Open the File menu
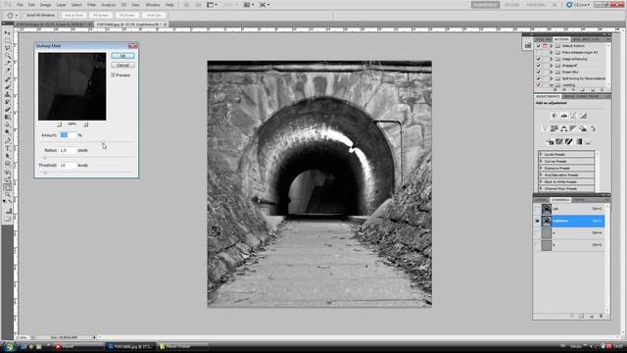Viewport: 627px width, 353px height. point(20,5)
